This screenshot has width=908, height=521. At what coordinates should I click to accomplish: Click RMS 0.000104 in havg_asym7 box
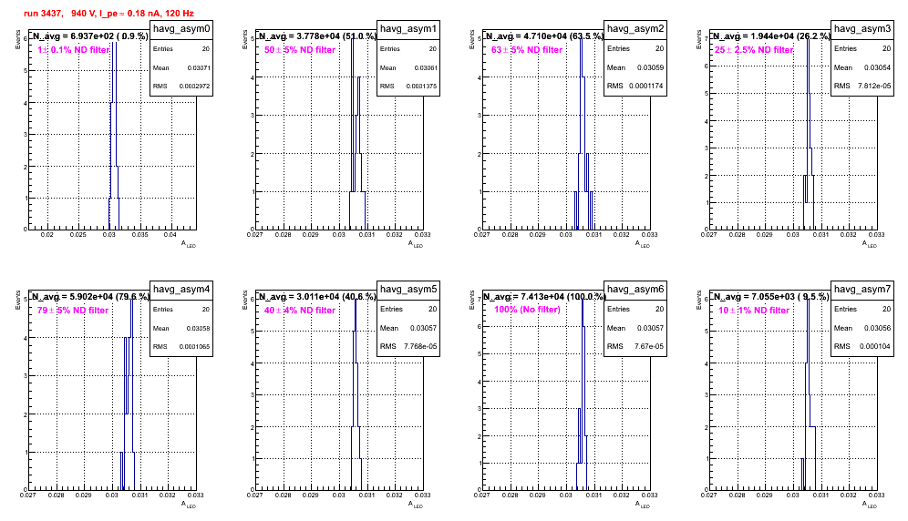point(862,346)
